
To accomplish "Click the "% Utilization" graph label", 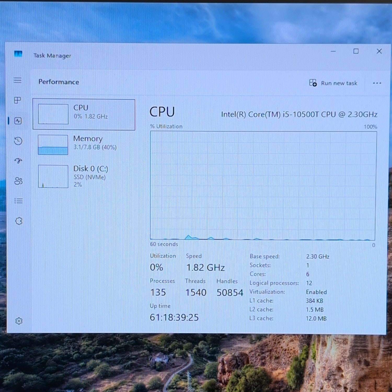I will 166,126.
